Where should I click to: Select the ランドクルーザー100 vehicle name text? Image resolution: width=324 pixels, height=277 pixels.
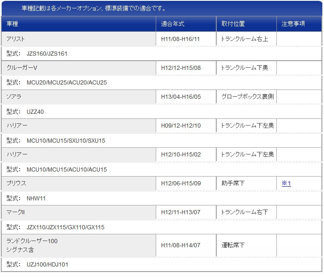32,241
